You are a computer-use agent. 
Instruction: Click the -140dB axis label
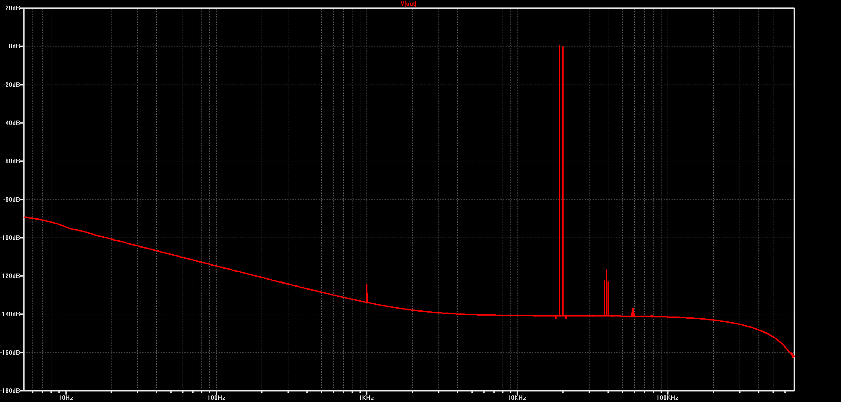pos(11,314)
